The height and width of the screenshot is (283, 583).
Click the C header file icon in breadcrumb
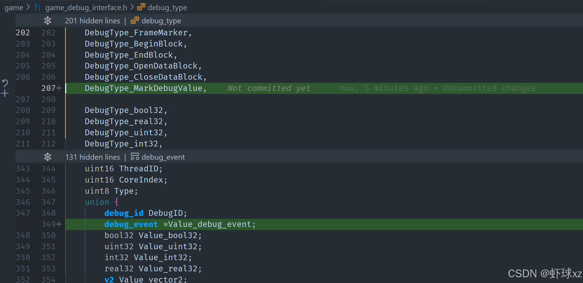coord(37,7)
